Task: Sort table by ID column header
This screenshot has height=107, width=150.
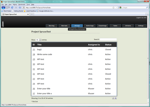Action: coord(34,45)
